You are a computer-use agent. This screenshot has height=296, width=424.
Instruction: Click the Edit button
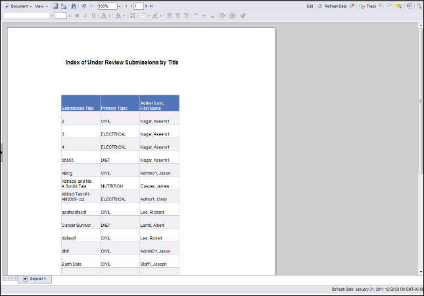coord(310,6)
